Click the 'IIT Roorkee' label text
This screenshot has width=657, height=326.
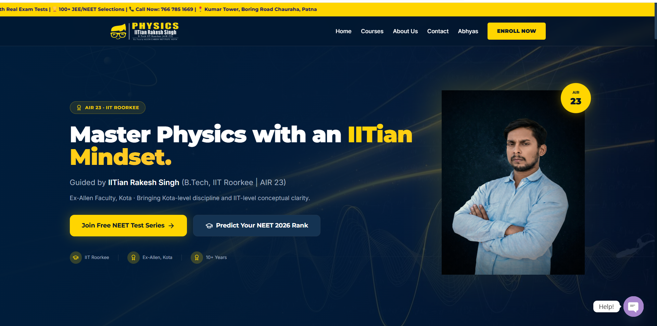[x=97, y=258]
